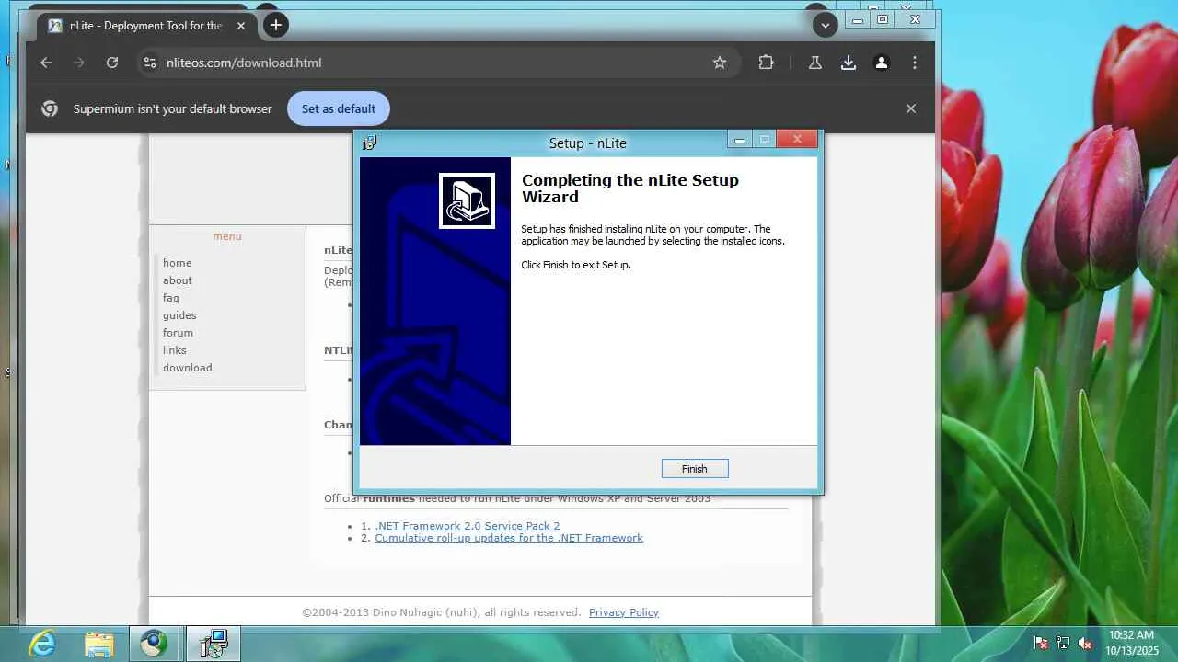Maximize the Supermium browser window
Image resolution: width=1178 pixels, height=662 pixels.
883,19
